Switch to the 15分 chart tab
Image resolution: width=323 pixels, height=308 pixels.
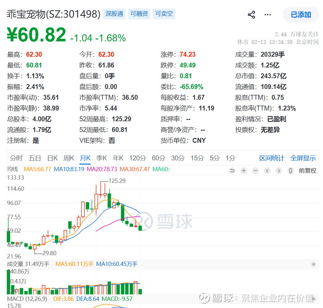click(x=197, y=158)
